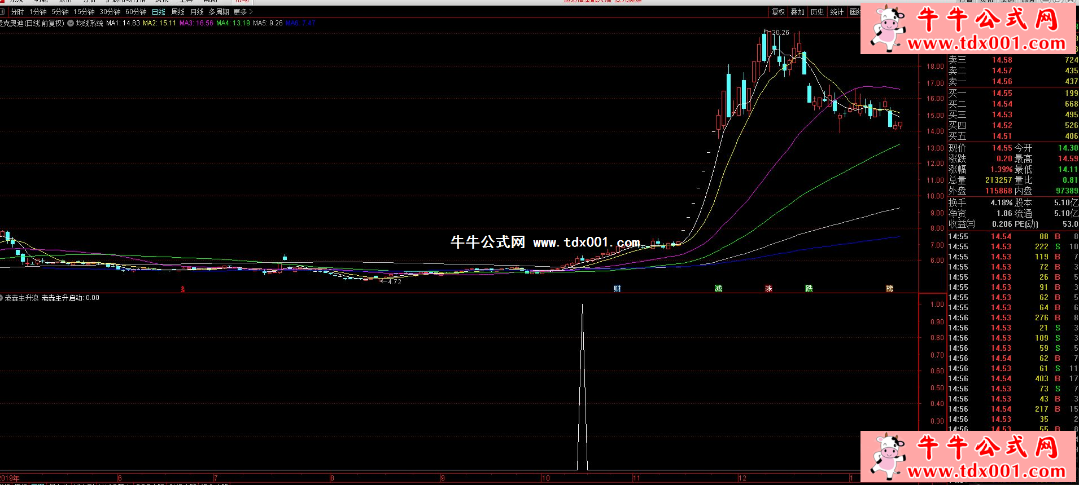
Task: Click the 总量 213257 value
Action: [x=999, y=180]
